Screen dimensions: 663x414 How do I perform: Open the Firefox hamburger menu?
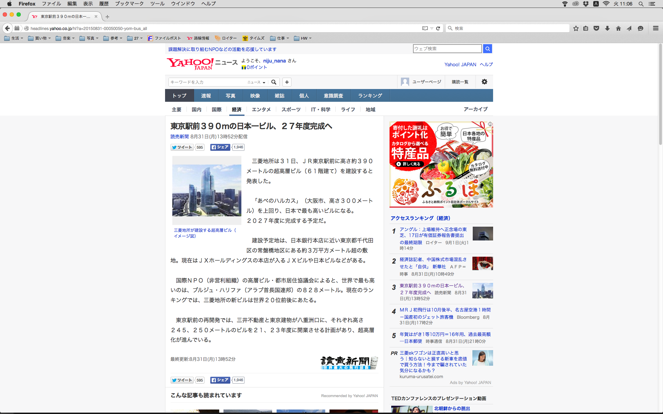(655, 28)
